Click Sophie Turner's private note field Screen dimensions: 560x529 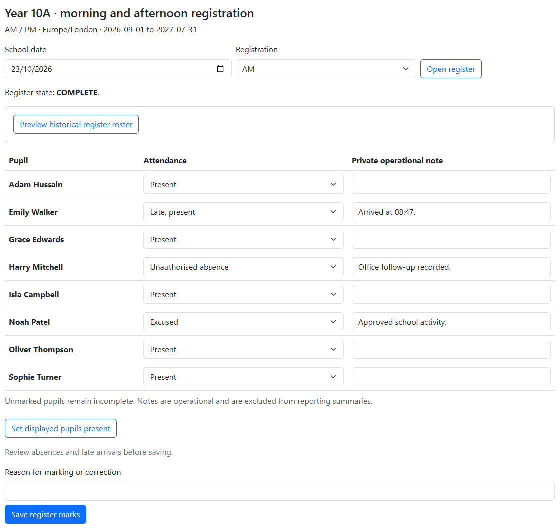(451, 377)
